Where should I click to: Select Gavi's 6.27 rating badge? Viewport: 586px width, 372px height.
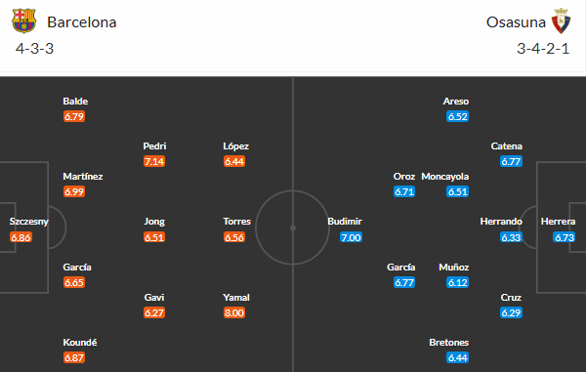(154, 312)
